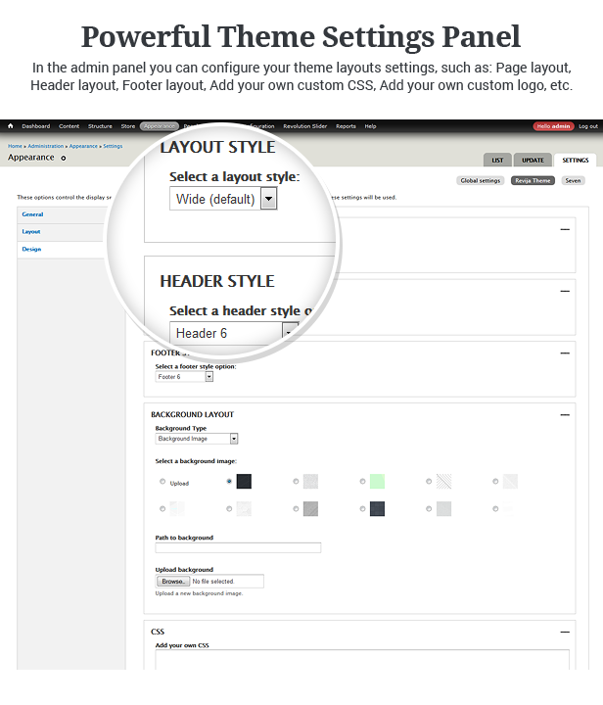Select radio for black background image
This screenshot has height=705, width=603.
(229, 482)
